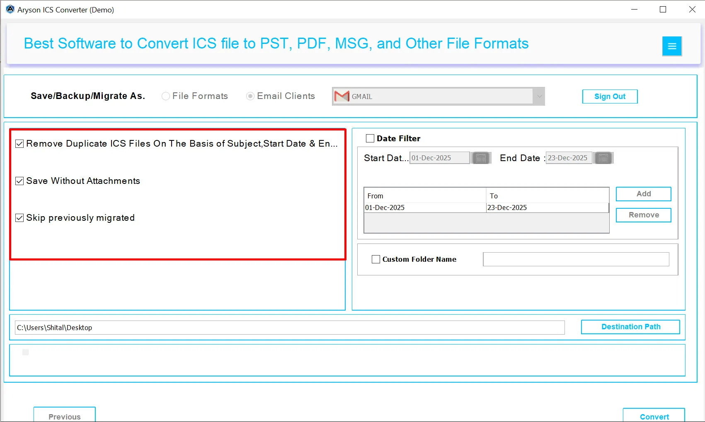The height and width of the screenshot is (422, 705).
Task: Uncheck Remove Duplicate ICS Files option
Action: [19, 144]
